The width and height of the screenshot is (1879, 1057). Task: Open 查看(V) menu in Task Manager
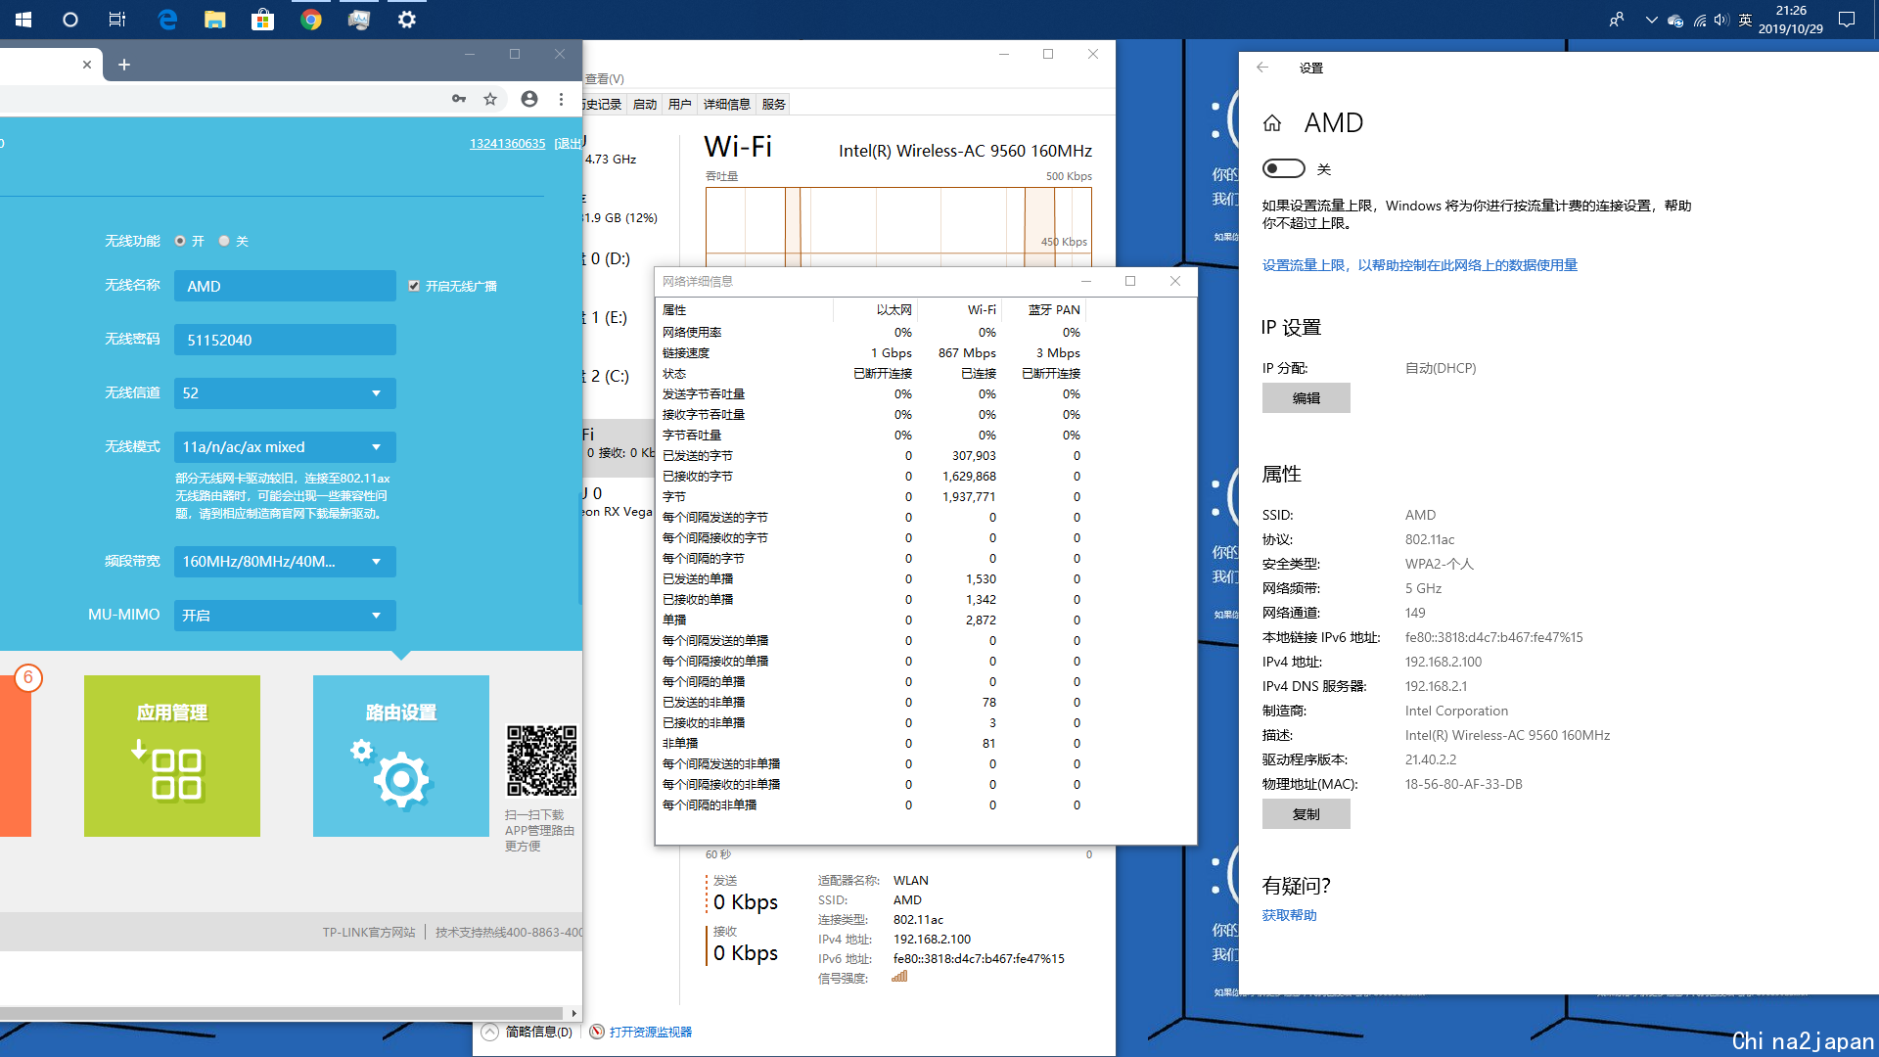click(x=604, y=78)
